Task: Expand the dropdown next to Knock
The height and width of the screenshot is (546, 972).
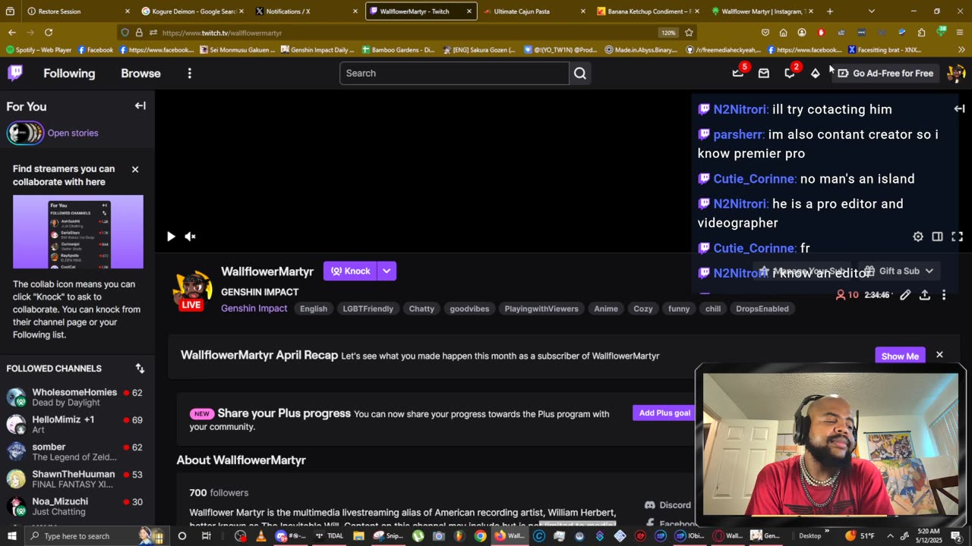Action: point(387,271)
